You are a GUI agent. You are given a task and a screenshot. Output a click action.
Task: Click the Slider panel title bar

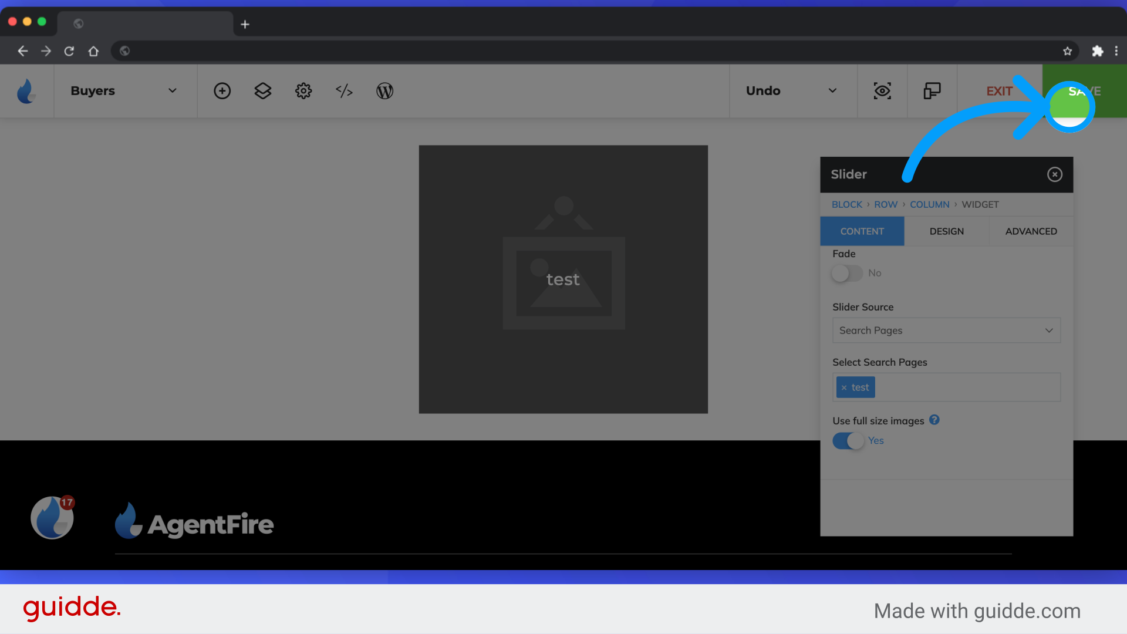[x=946, y=174]
